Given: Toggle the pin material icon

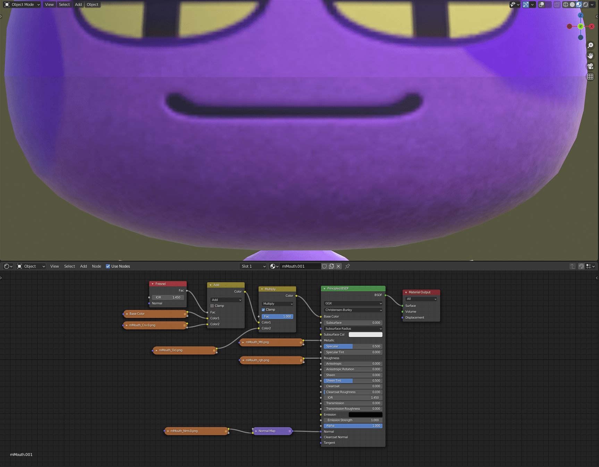Looking at the screenshot, I should pos(347,266).
